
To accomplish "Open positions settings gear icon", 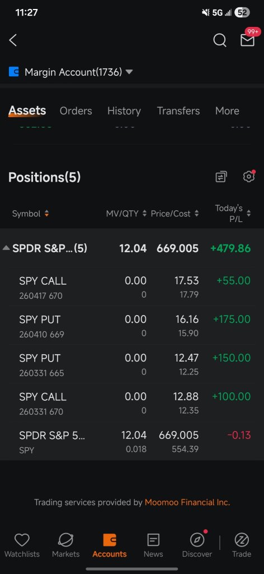I will pyautogui.click(x=249, y=177).
